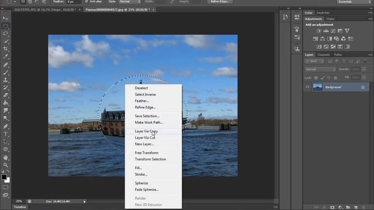
Task: Add an Exposure adjustment
Action: 340,31
